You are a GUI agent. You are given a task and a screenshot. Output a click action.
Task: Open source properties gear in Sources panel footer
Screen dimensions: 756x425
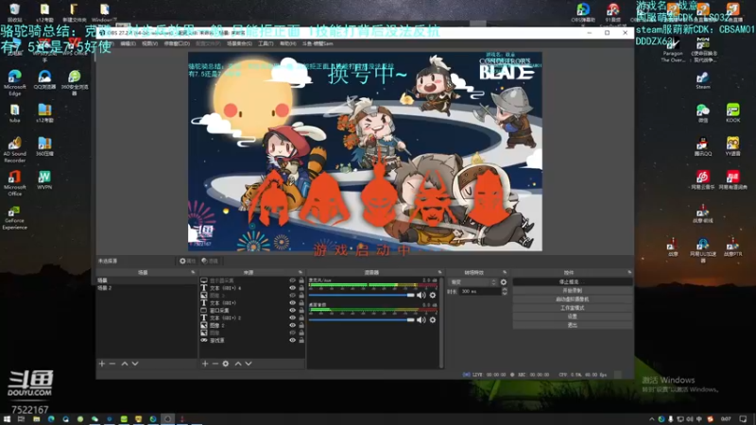pos(226,364)
